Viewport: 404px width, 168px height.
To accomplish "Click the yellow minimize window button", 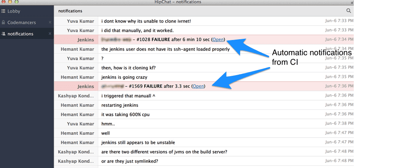I will coord(10,2).
